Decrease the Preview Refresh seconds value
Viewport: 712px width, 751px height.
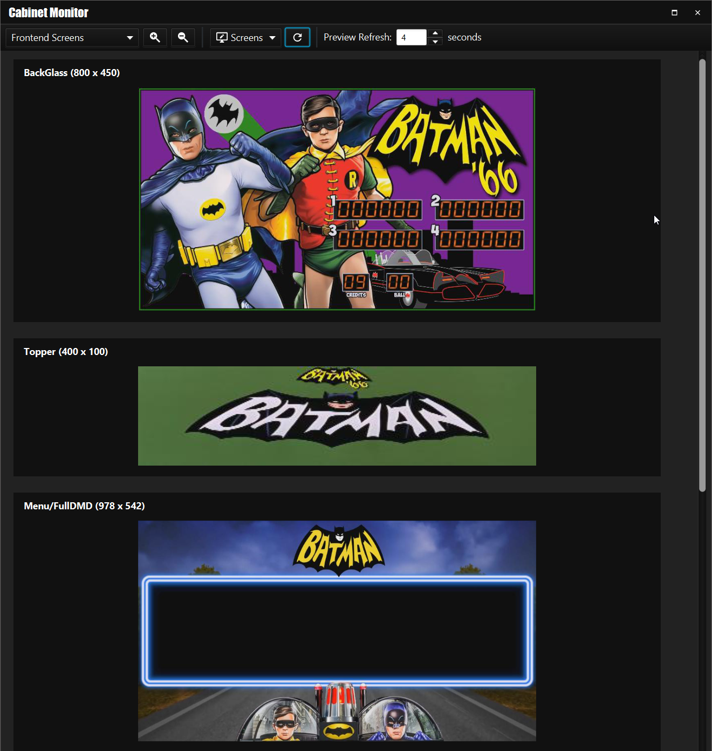(435, 42)
